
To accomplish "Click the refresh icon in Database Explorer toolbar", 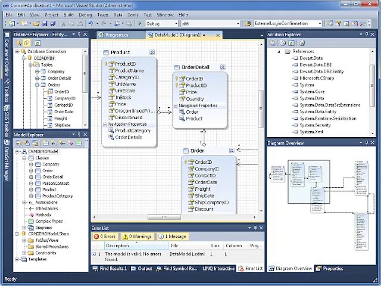I will coord(37,43).
